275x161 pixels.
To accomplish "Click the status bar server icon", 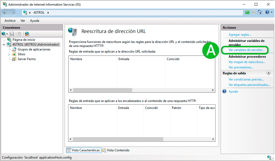I will click(269, 157).
